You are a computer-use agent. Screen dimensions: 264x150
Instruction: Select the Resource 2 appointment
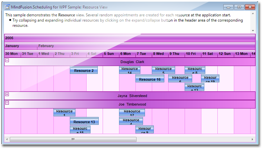[84, 71]
